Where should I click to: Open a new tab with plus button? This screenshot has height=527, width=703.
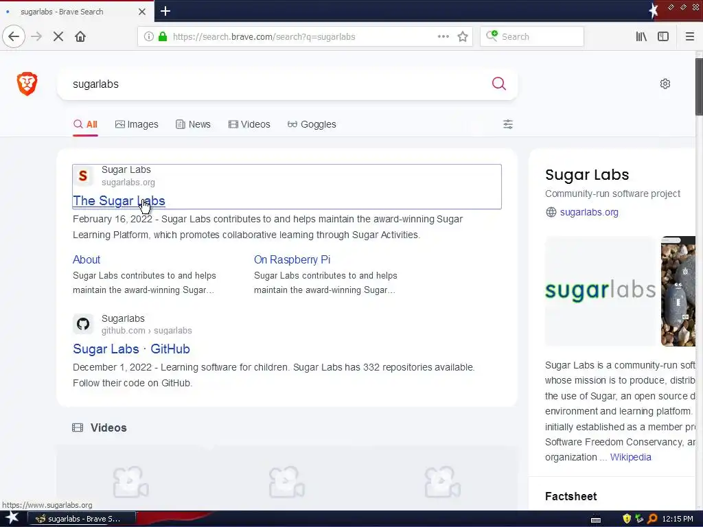[x=165, y=11]
